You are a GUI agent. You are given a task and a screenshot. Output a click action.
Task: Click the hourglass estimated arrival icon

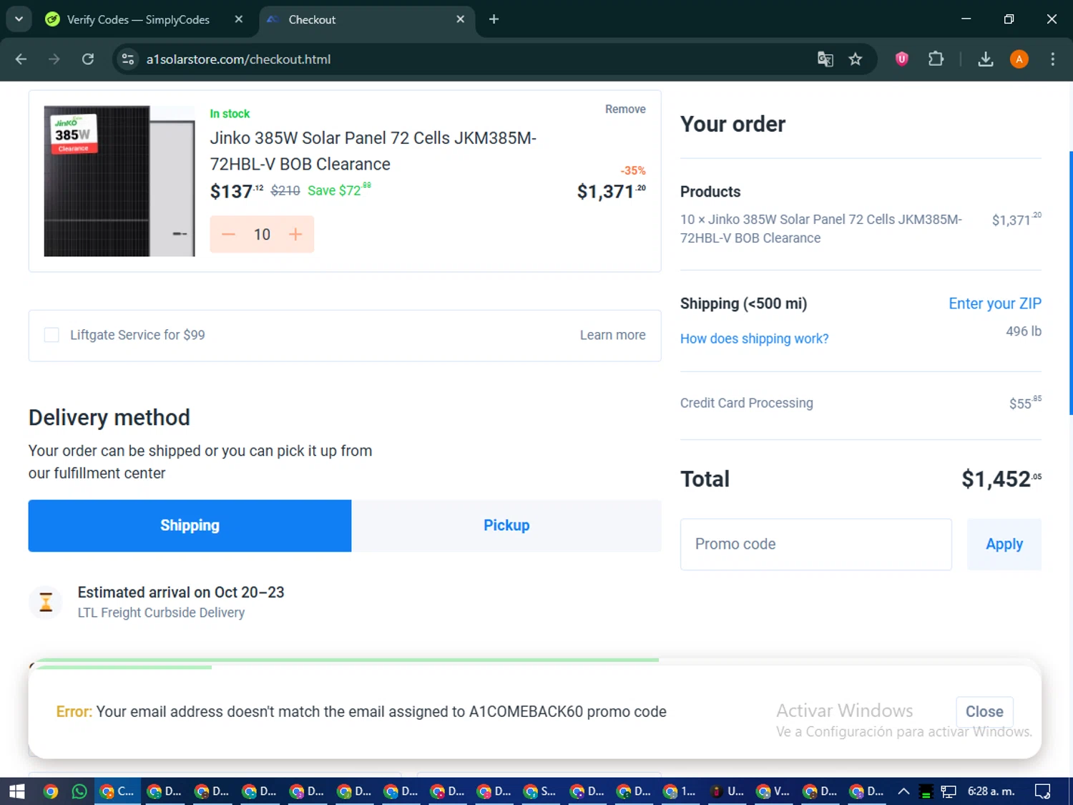click(46, 602)
